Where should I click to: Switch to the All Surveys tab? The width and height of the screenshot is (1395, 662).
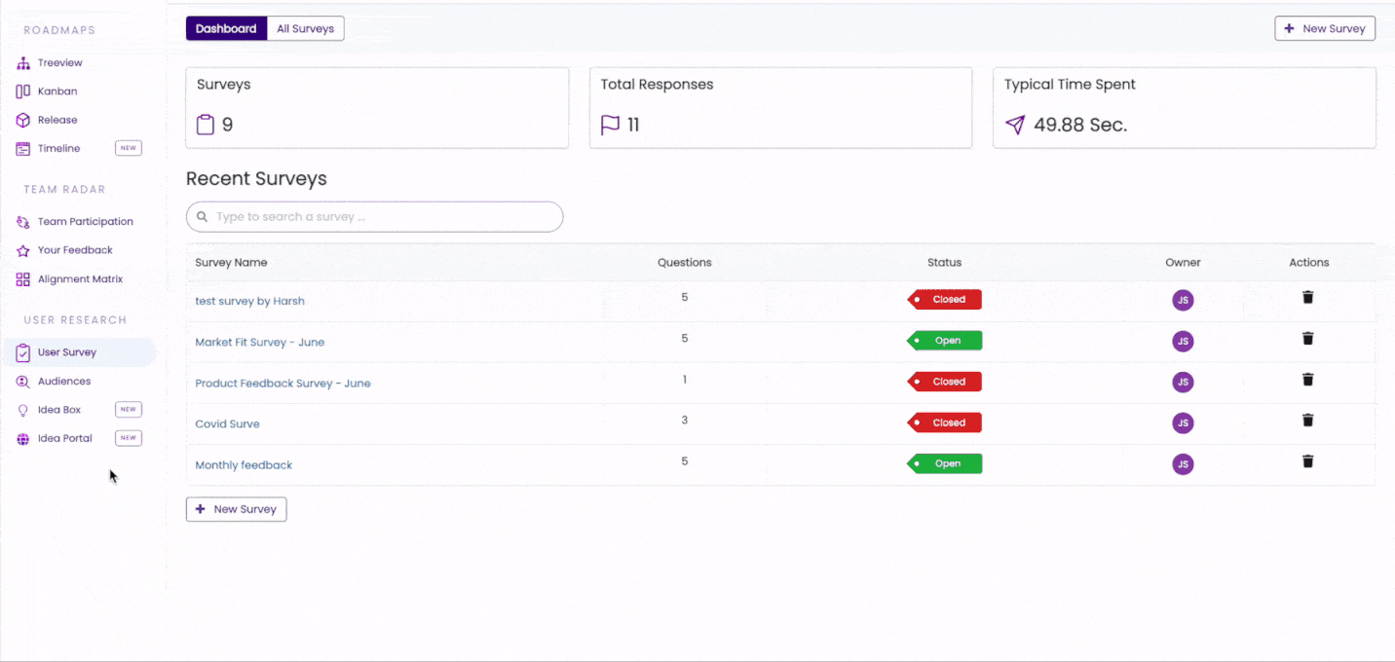(x=305, y=29)
